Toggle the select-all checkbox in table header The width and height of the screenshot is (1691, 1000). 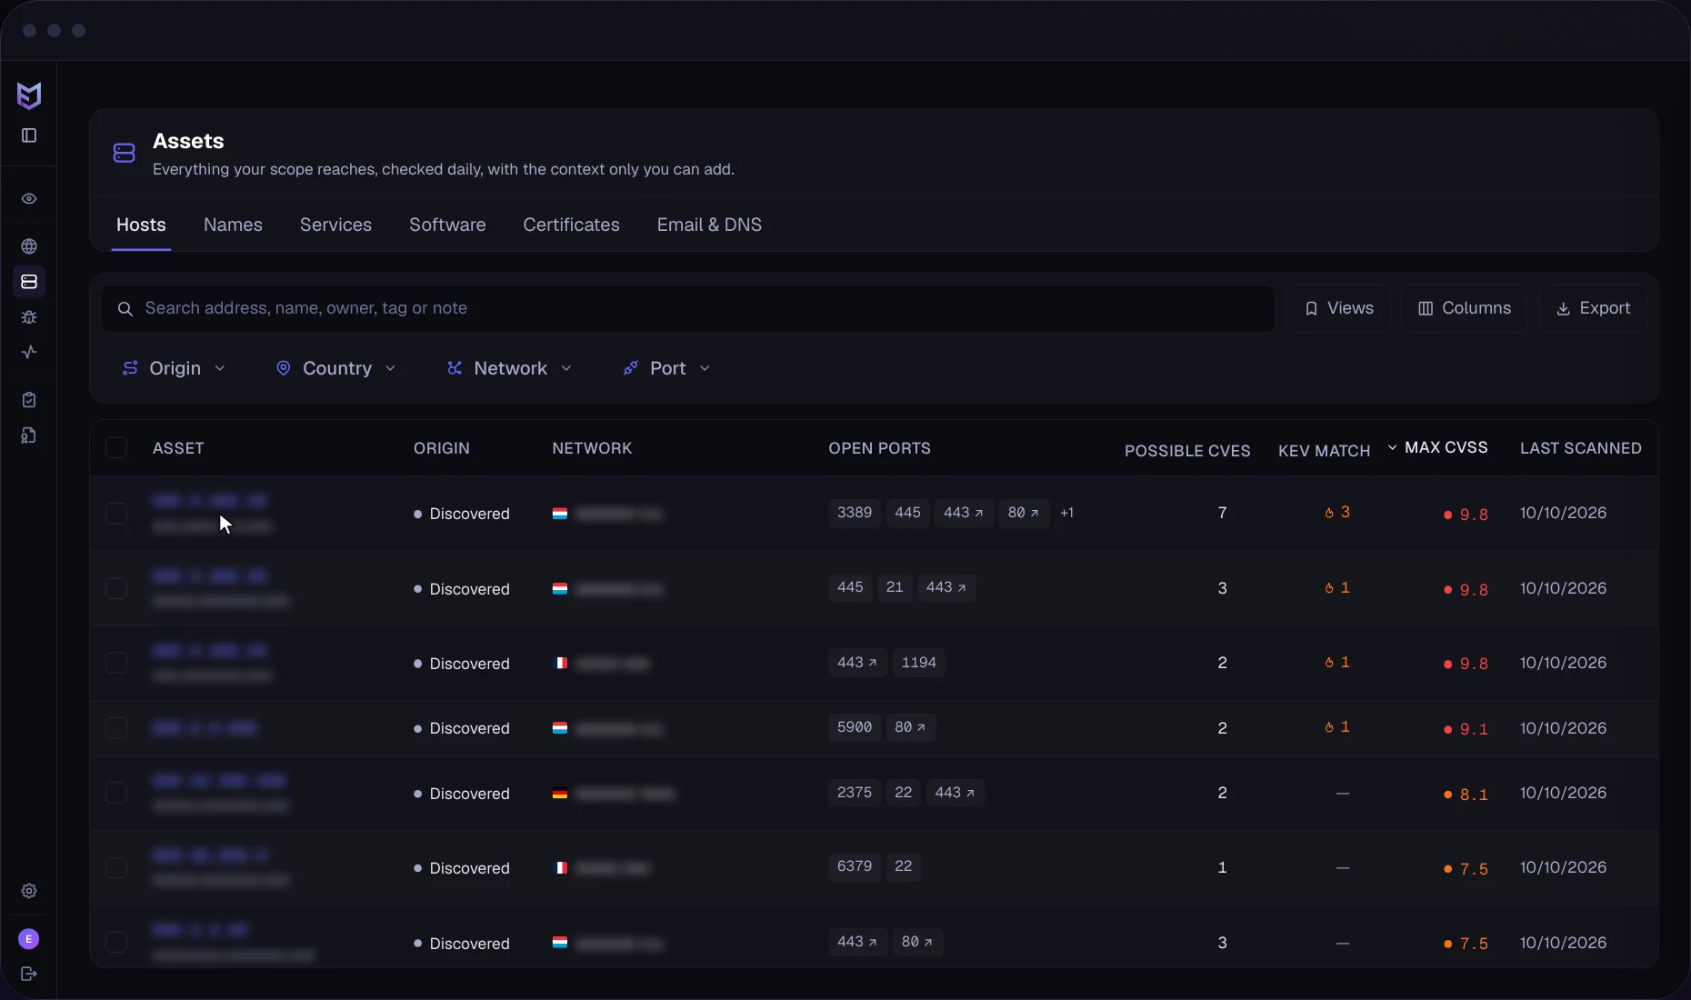(x=116, y=448)
